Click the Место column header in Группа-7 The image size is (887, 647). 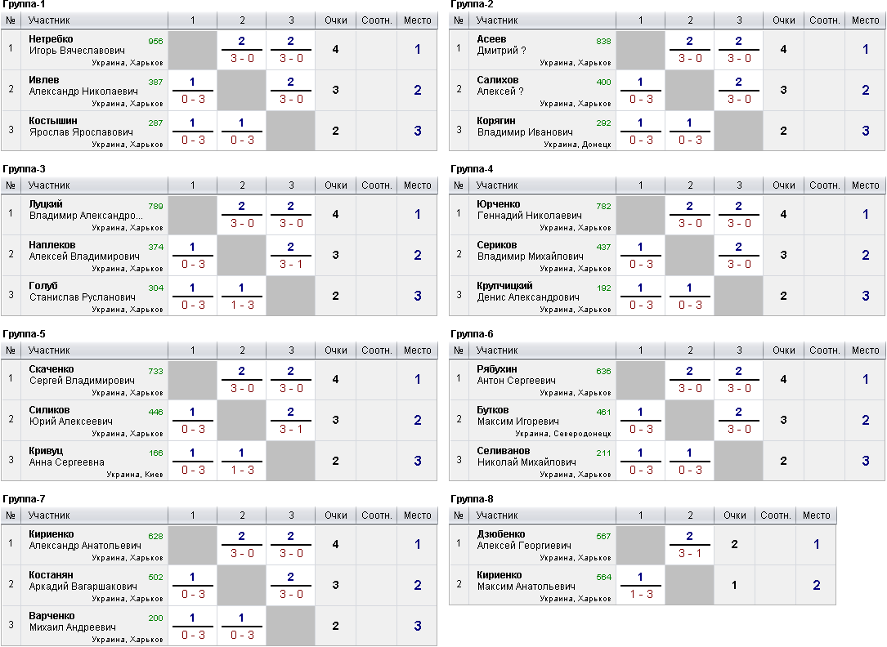(x=417, y=515)
